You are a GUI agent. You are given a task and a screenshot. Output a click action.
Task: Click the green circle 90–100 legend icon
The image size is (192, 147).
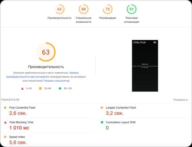pos(60,88)
